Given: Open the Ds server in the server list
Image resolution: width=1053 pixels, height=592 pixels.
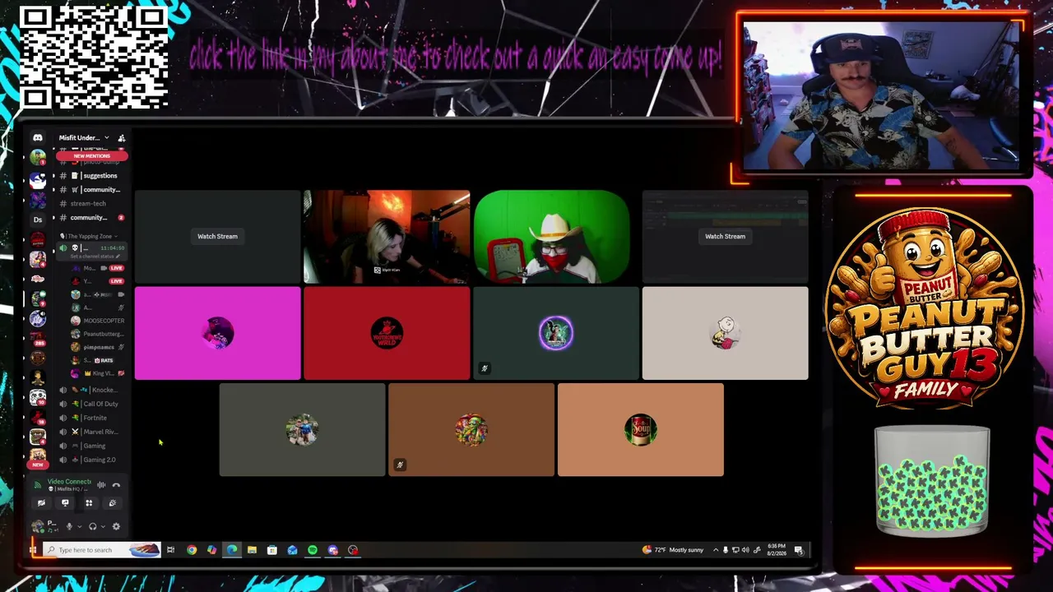Looking at the screenshot, I should click(x=37, y=220).
